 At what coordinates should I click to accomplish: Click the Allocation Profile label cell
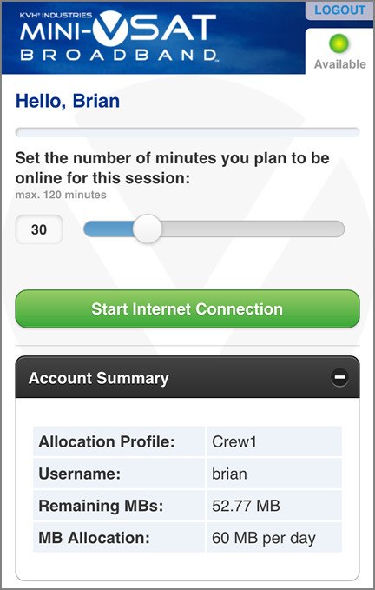(119, 441)
